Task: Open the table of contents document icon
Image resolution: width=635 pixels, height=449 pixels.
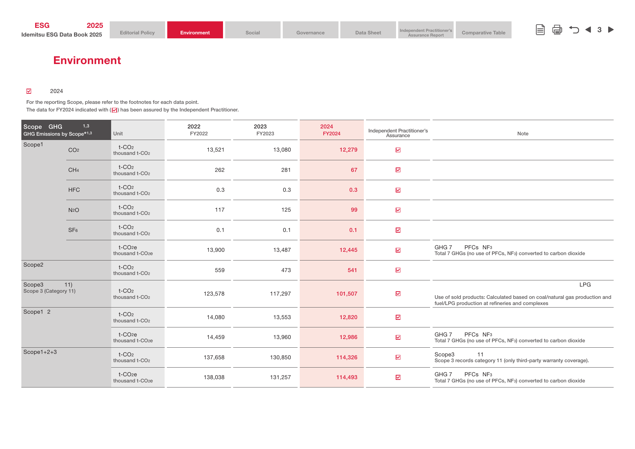Action: click(x=540, y=30)
